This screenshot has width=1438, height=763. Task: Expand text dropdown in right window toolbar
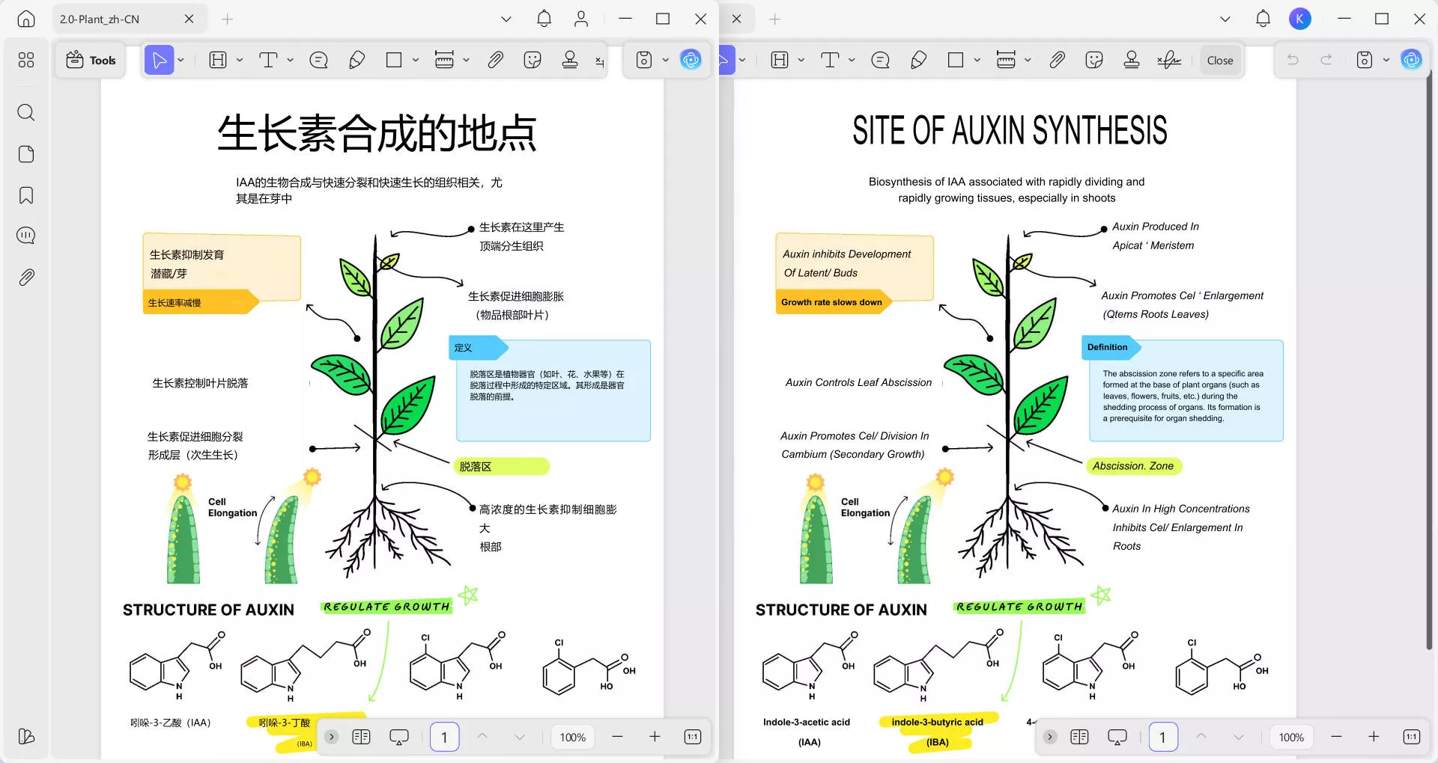852,60
